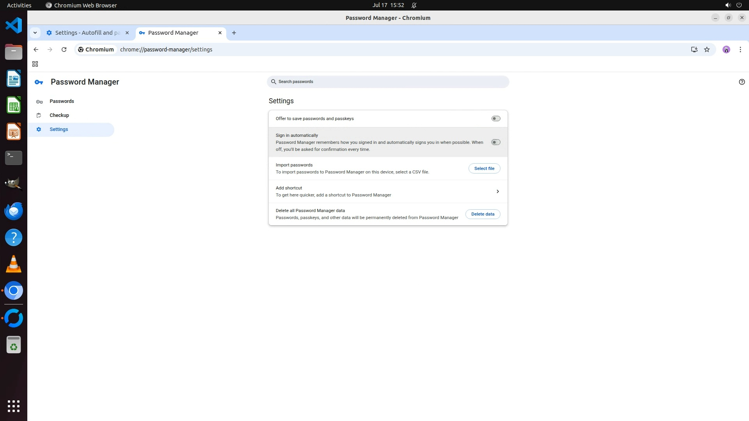749x421 pixels.
Task: Enable Offer to save passwords and passkeys
Action: click(495, 119)
